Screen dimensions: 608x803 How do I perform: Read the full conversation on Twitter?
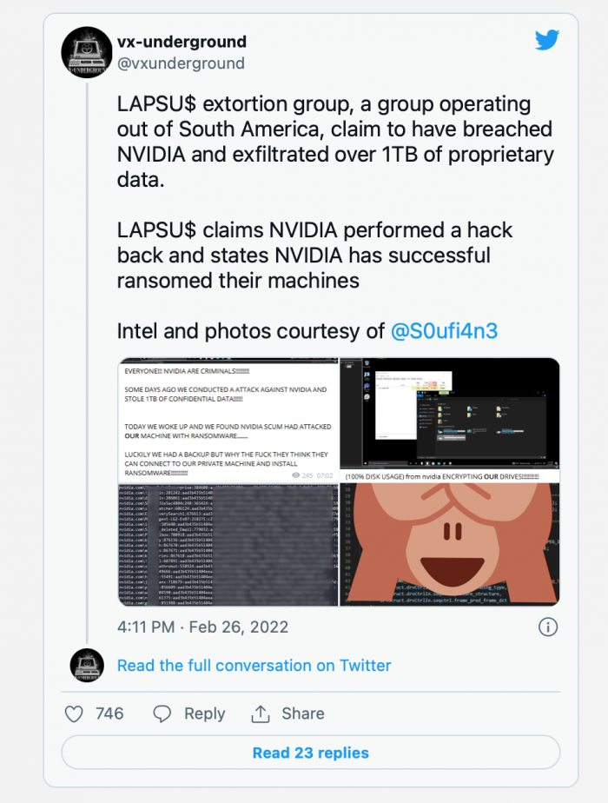(x=254, y=666)
